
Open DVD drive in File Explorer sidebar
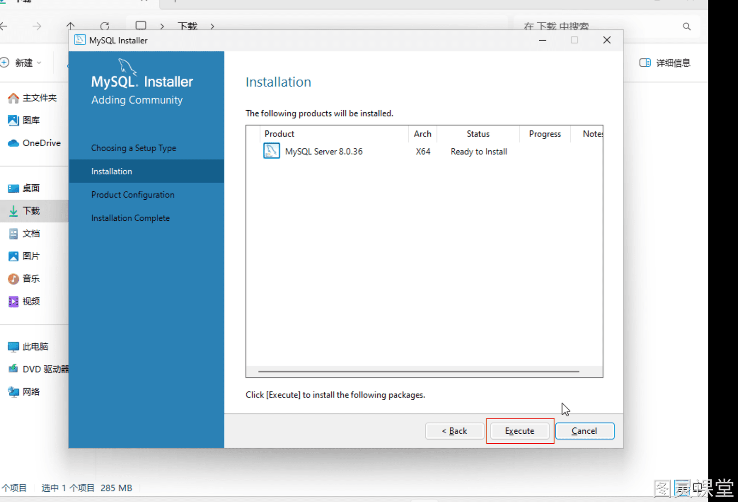pyautogui.click(x=45, y=369)
